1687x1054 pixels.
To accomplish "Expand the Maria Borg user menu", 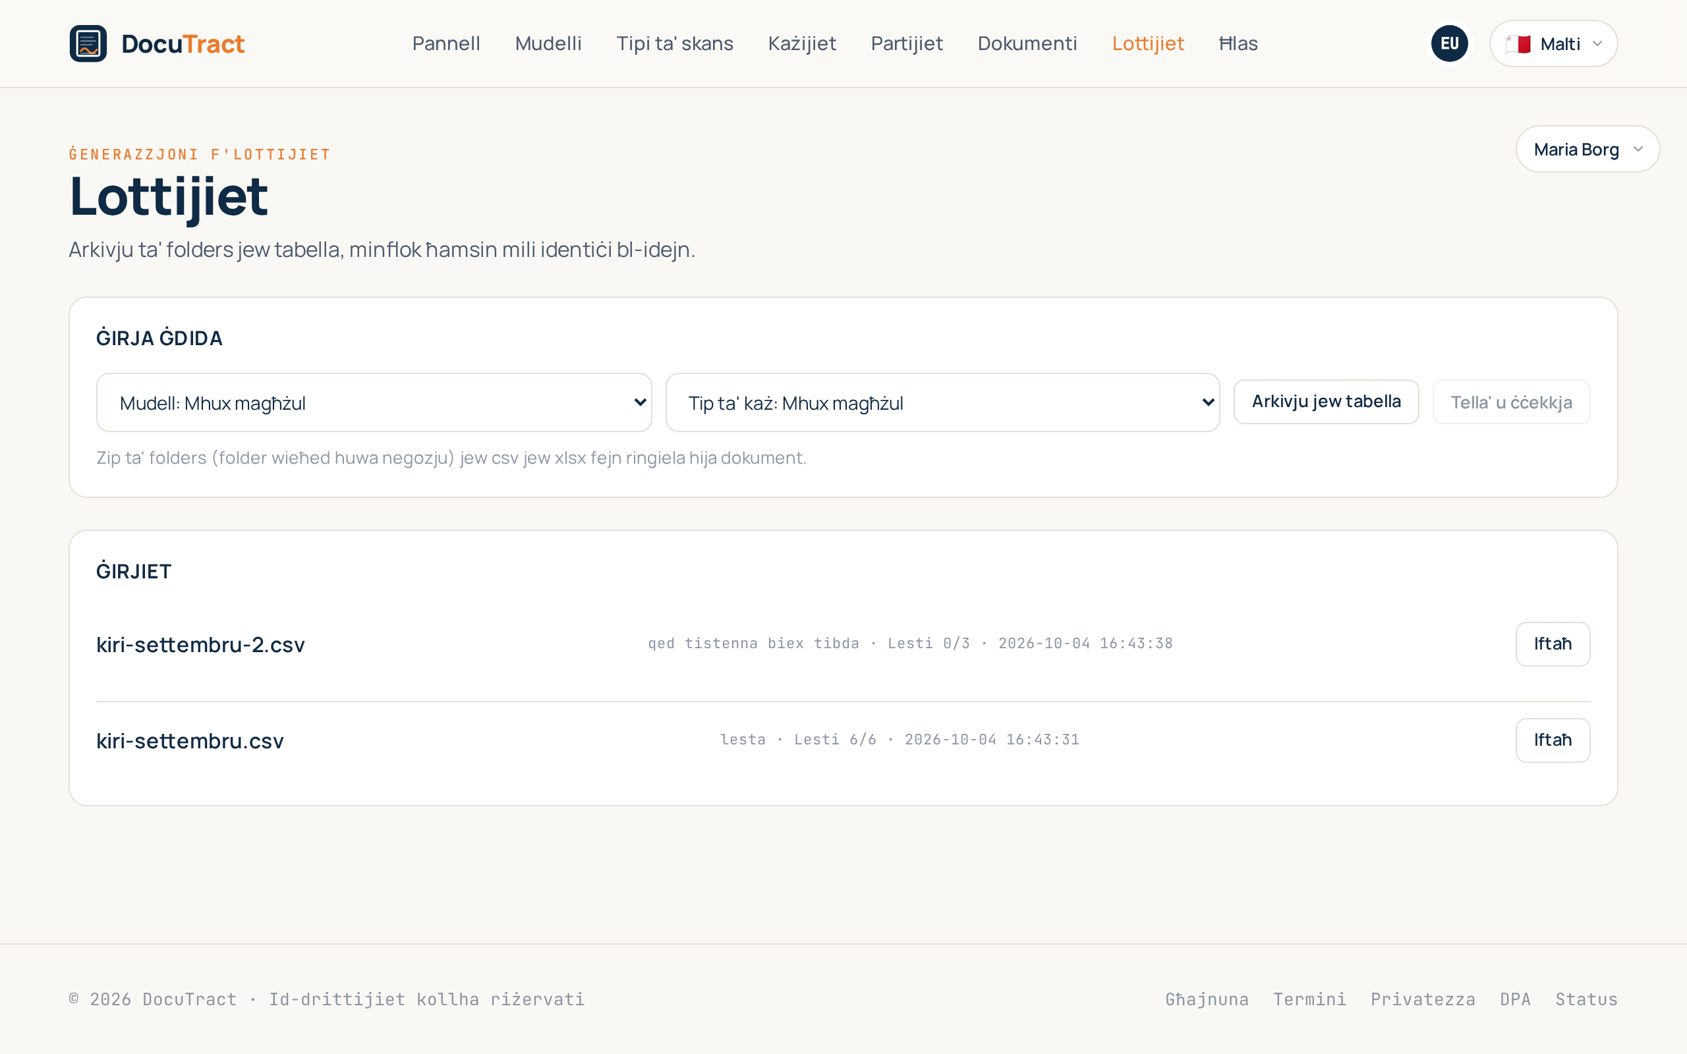I will point(1587,149).
